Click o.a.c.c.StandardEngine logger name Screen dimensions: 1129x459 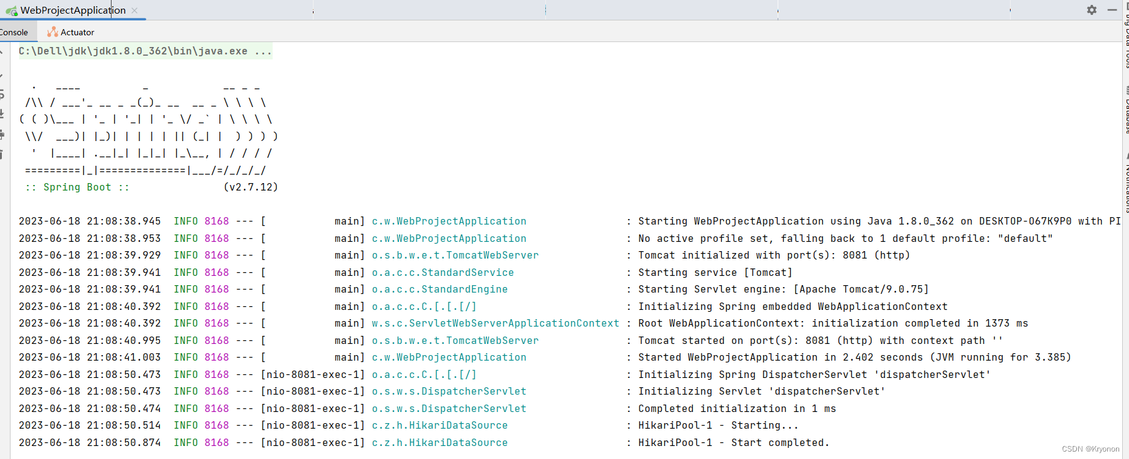(440, 289)
